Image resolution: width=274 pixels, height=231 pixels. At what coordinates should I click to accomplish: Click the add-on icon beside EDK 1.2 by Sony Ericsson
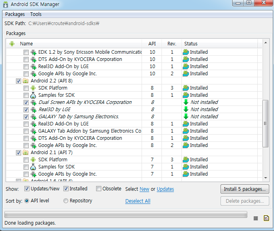click(x=34, y=52)
